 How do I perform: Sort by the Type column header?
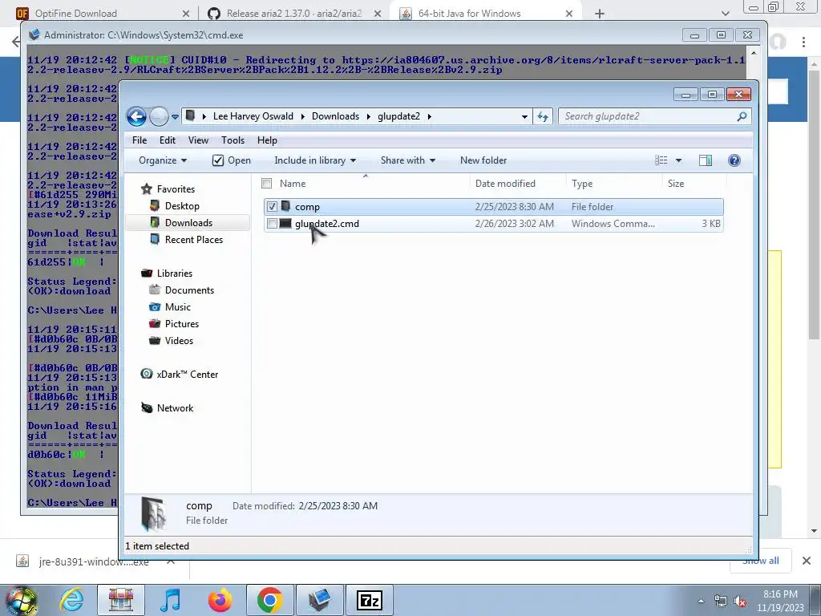[x=582, y=184]
